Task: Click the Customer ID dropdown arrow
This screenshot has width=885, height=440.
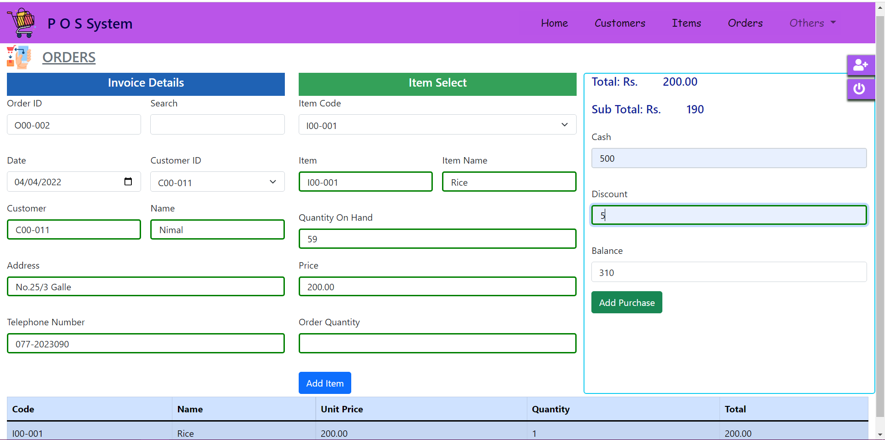Action: click(273, 182)
